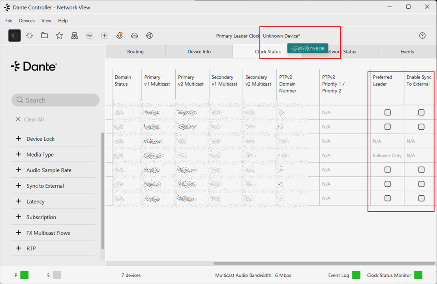Clear All filters in the sidebar
Image resolution: width=437 pixels, height=284 pixels.
pos(30,120)
